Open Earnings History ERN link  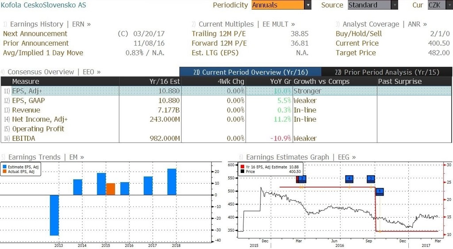point(50,24)
